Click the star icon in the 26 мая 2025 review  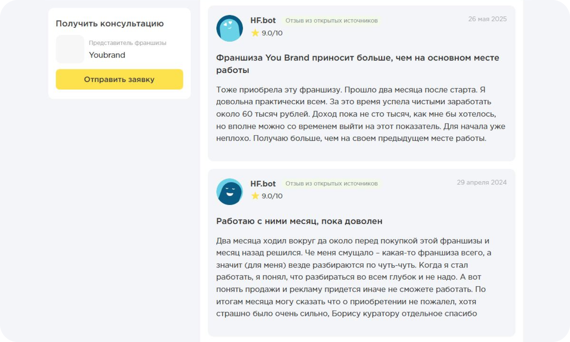255,33
